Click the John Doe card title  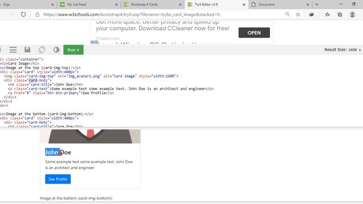pos(58,152)
